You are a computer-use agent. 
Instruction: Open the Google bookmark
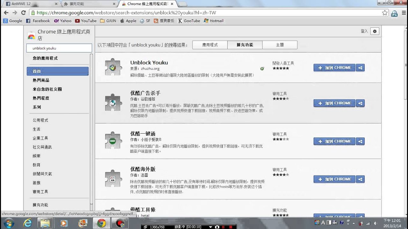(x=13, y=21)
